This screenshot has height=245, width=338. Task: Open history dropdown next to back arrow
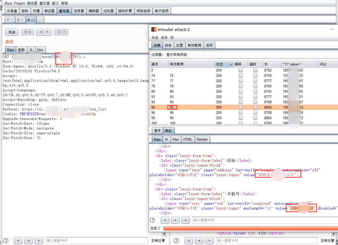tap(48, 32)
